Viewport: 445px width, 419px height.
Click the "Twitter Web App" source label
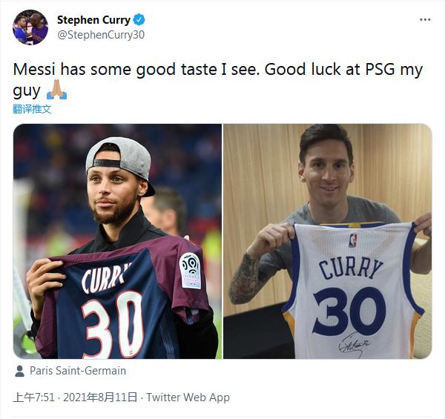point(188,397)
